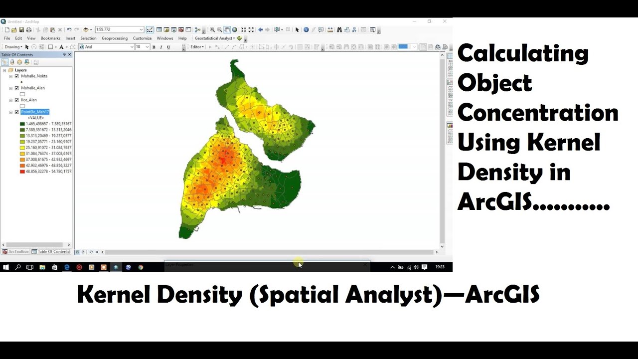
Task: Select the Zoom In tool
Action: tap(212, 30)
